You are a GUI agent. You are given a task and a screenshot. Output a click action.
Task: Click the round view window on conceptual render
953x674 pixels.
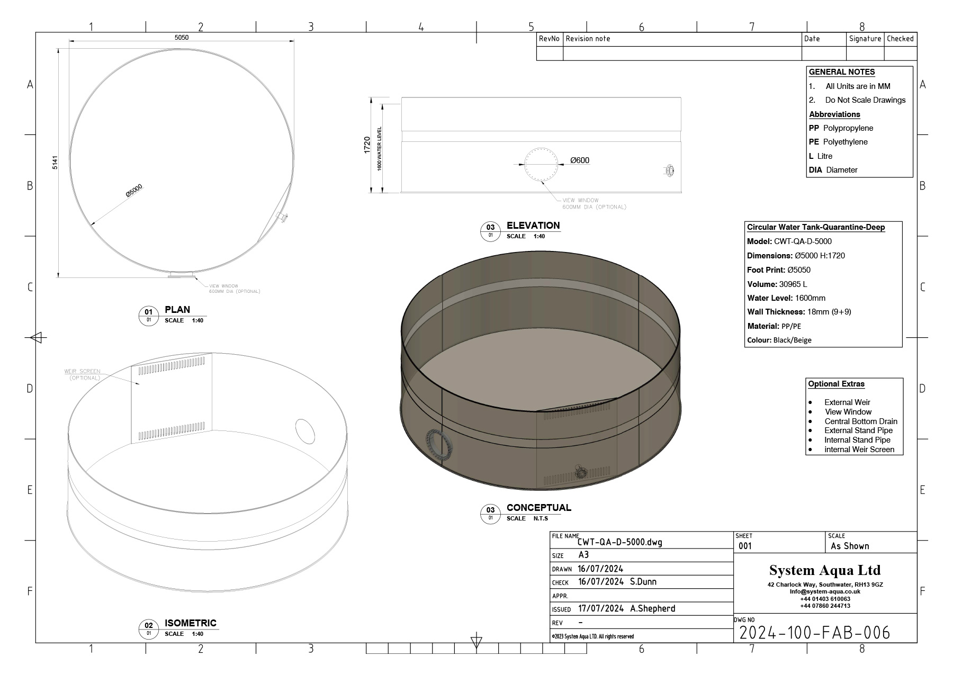[438, 444]
